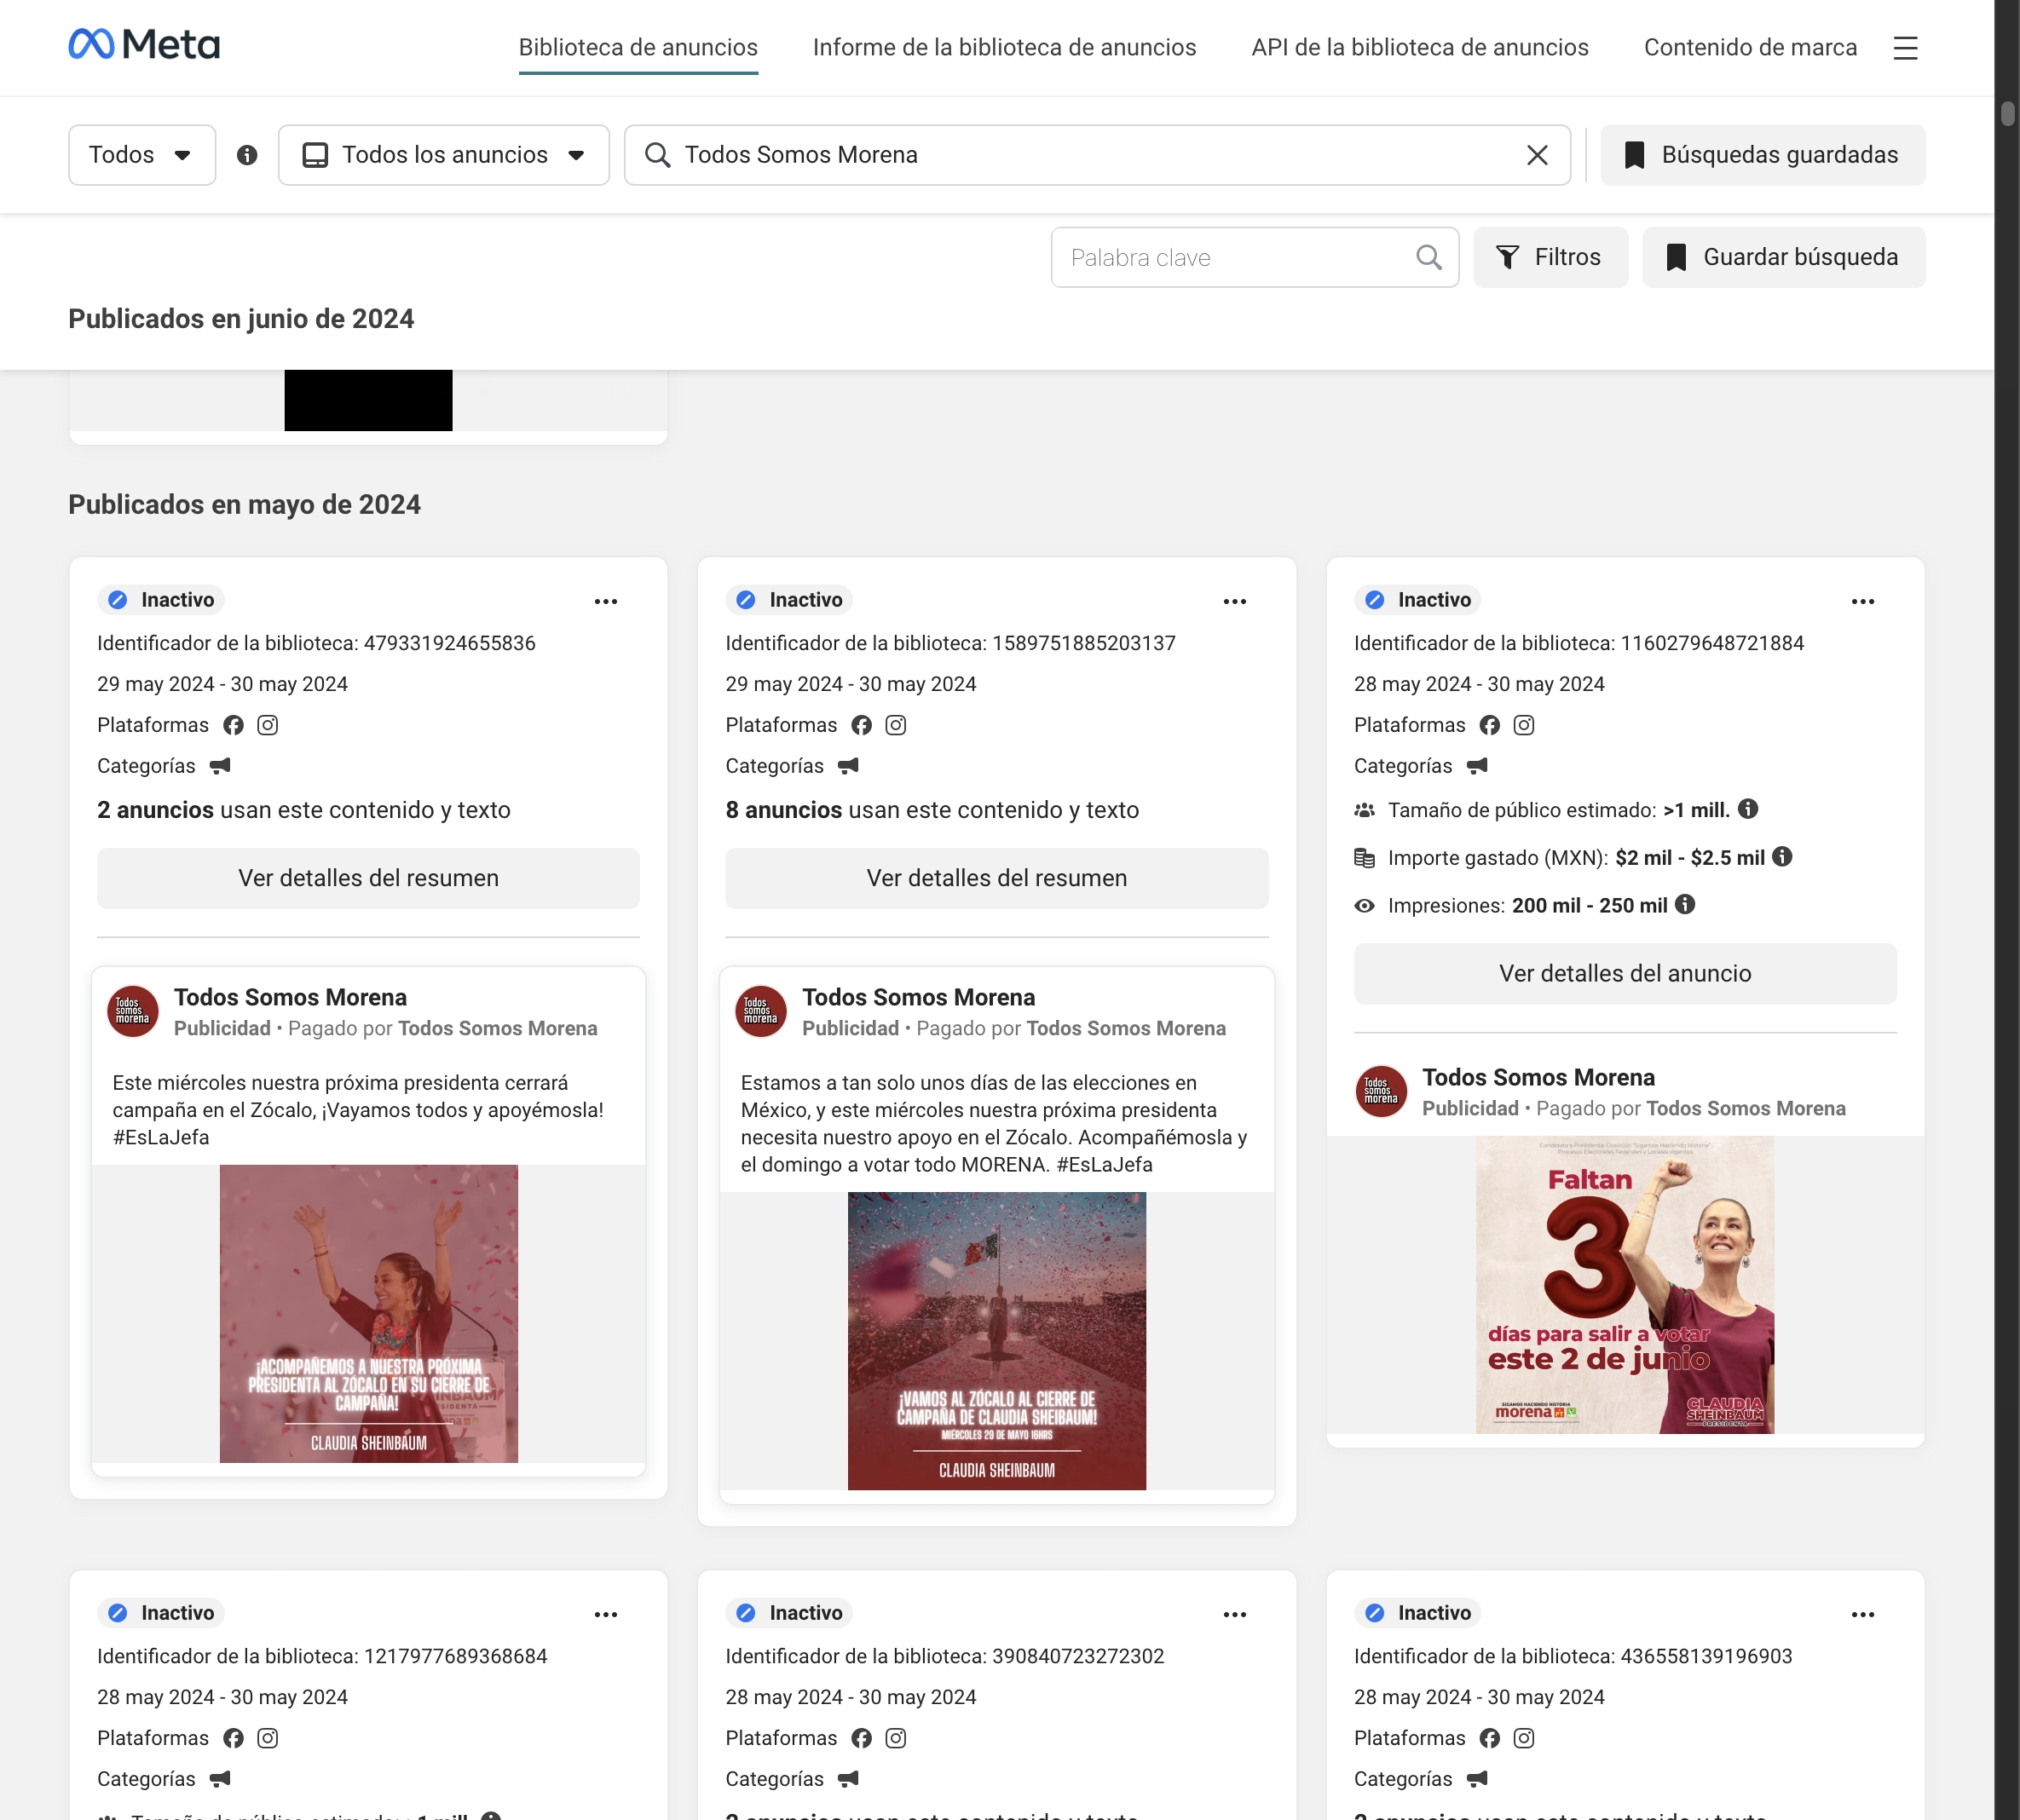Click Ver detalles del anuncio button
The image size is (2020, 1820).
coord(1625,974)
